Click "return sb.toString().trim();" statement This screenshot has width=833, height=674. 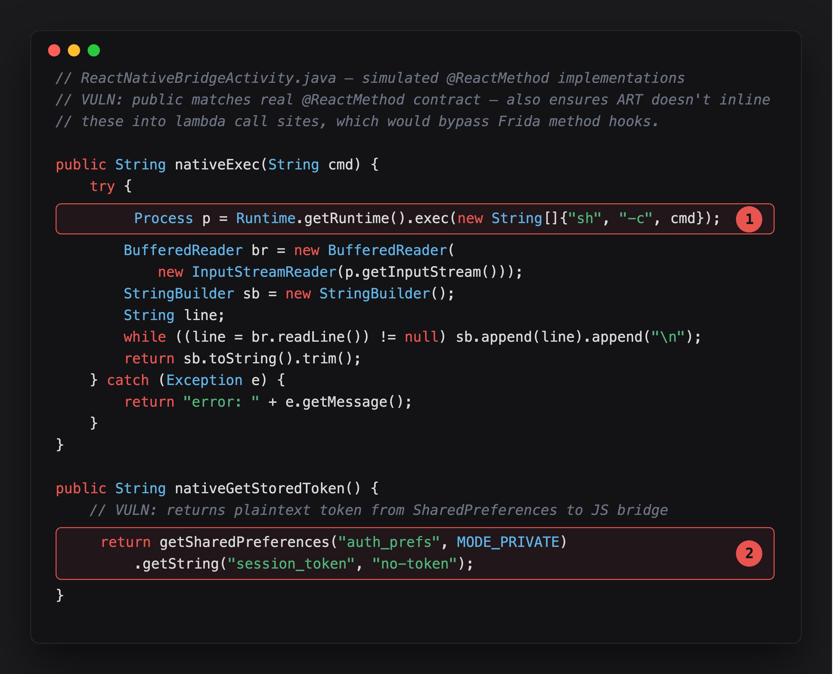242,359
